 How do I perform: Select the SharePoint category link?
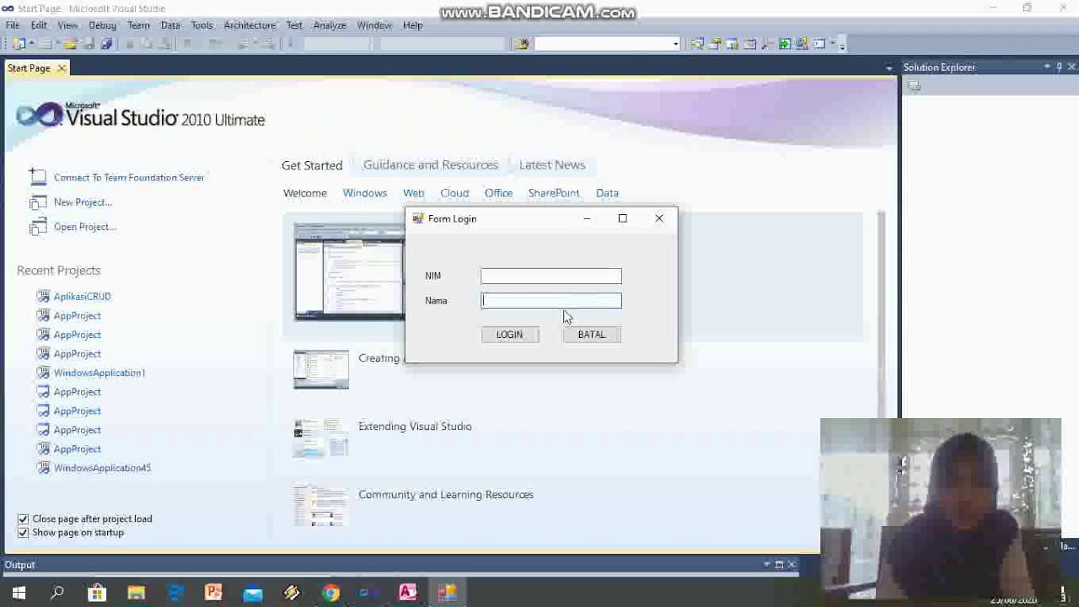(x=554, y=193)
